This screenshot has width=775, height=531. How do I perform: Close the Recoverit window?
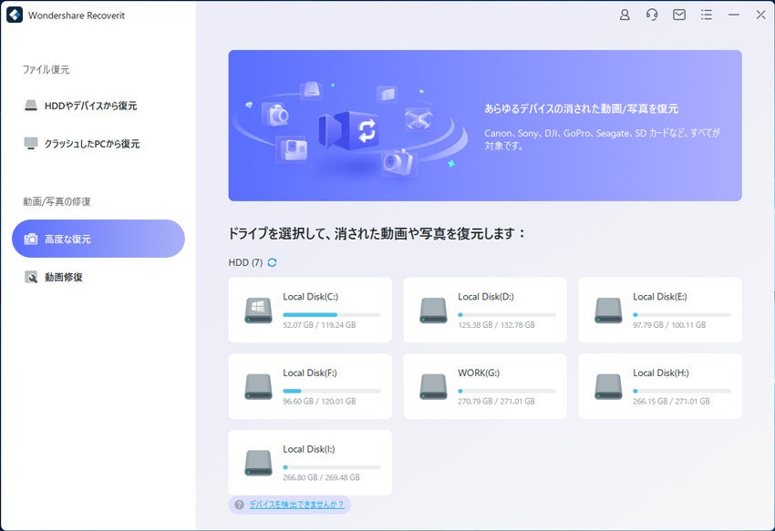[760, 15]
